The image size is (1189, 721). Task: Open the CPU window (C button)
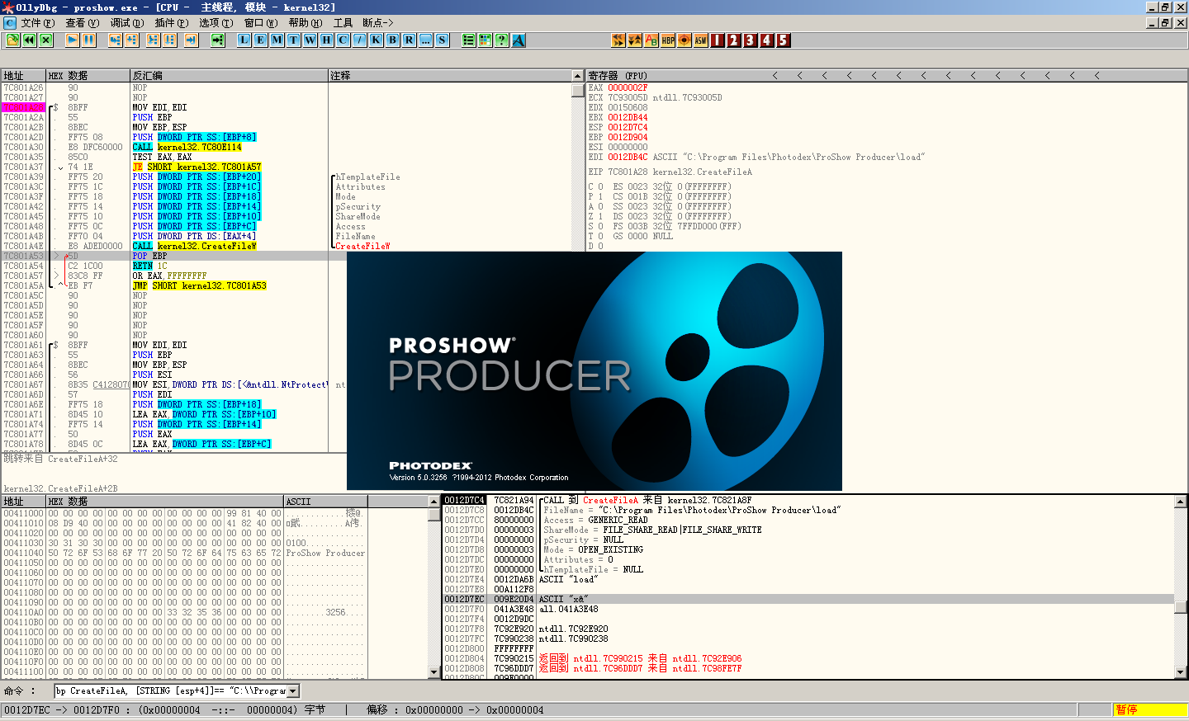[x=343, y=40]
